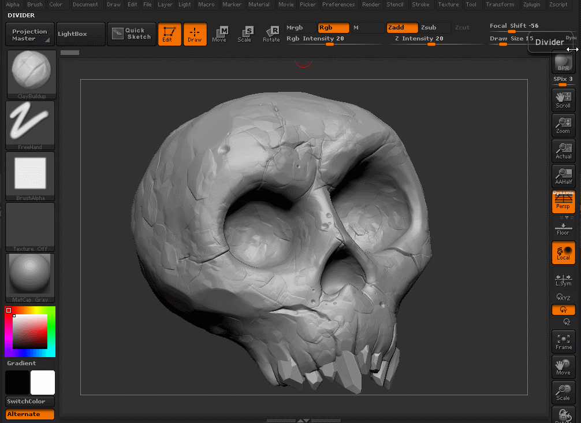Pick a color in the color picker

click(30, 332)
